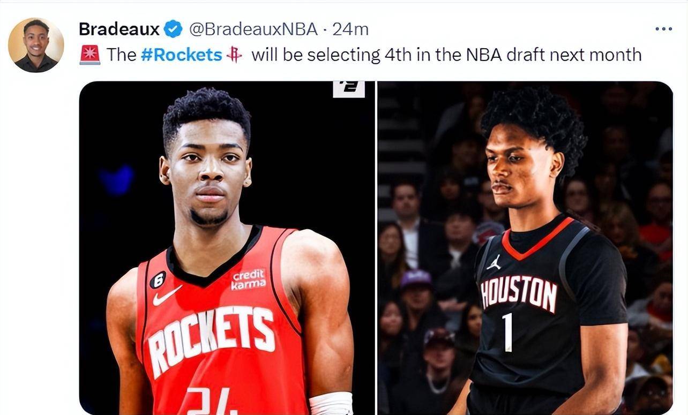Expand the right photo with black Houston jersey
This screenshot has width=688, height=415.
pyautogui.click(x=525, y=248)
